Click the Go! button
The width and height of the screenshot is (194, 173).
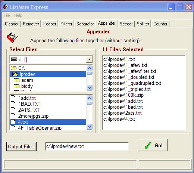click(x=153, y=145)
